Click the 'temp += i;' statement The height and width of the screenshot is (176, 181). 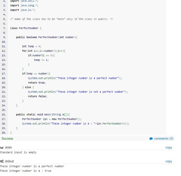[41, 60]
